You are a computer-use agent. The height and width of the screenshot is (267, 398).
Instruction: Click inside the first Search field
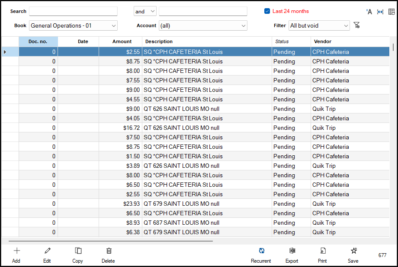pos(73,11)
